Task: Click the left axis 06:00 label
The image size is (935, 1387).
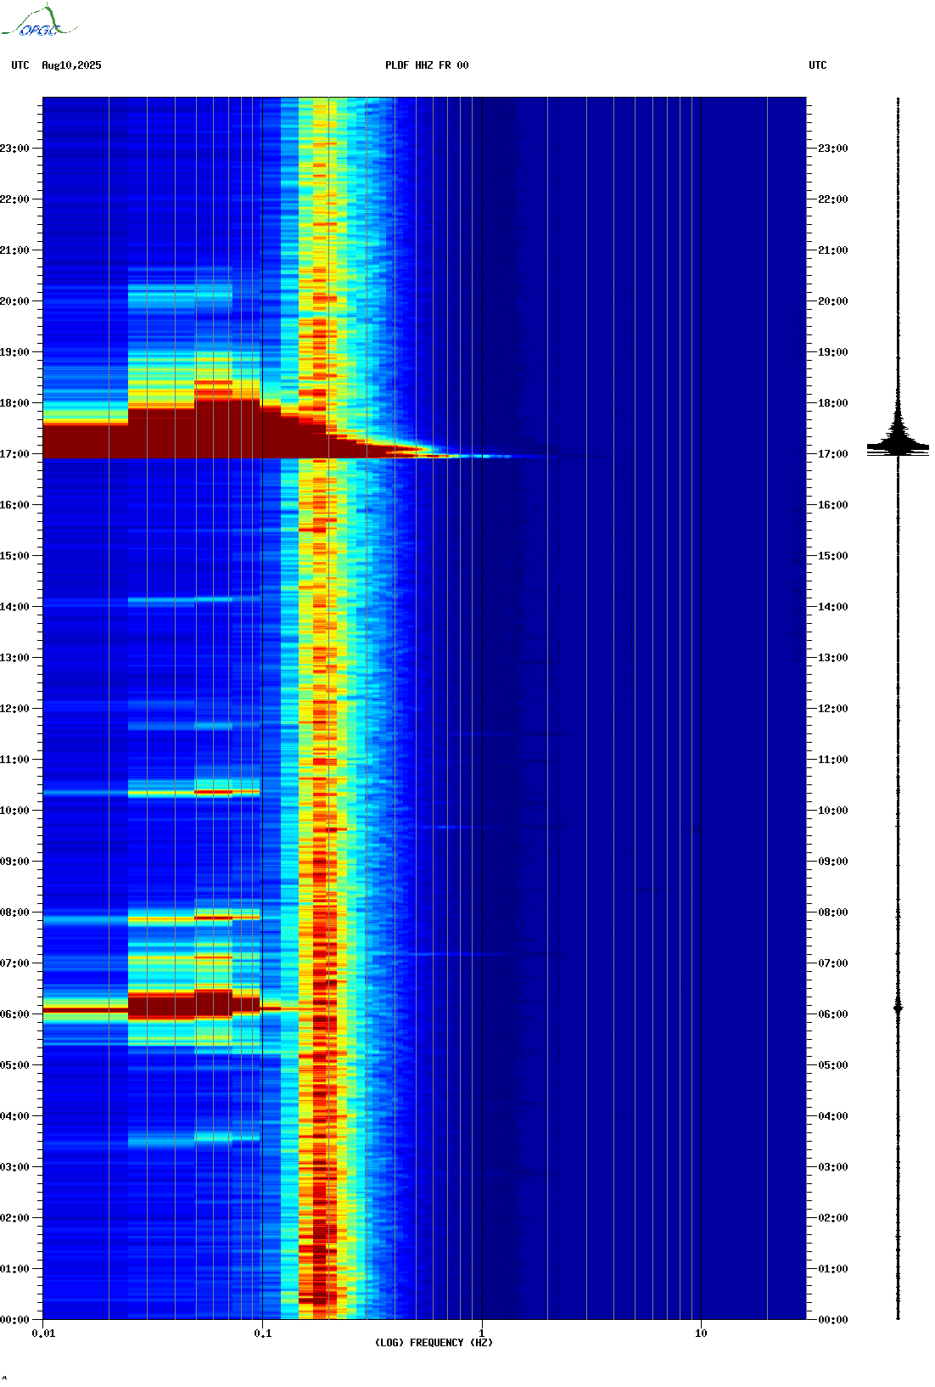Action: 14,1014
